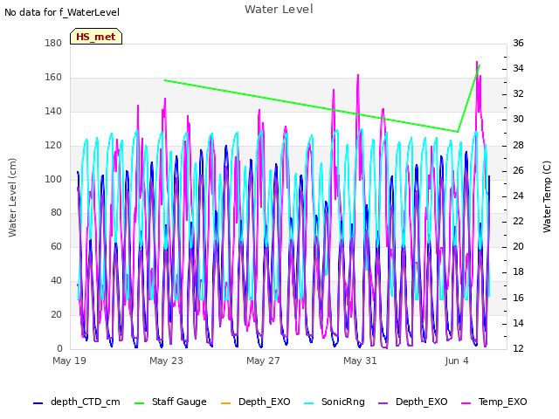Screen dimensions: 559x419
Task: Click the Staff Gauge line's lowest vertex
Action: pos(458,132)
